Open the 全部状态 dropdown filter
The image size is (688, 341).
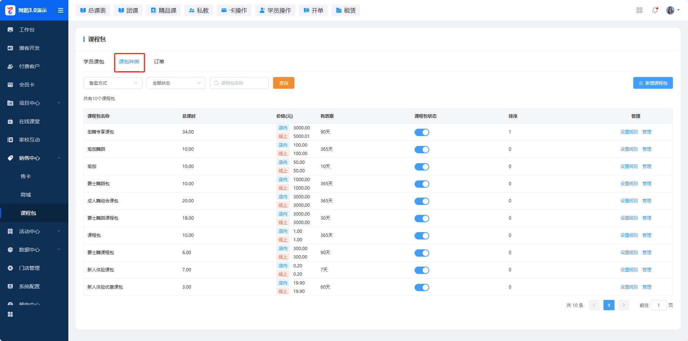pyautogui.click(x=176, y=83)
